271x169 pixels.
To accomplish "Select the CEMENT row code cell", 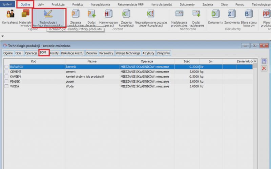I will click(37, 72).
